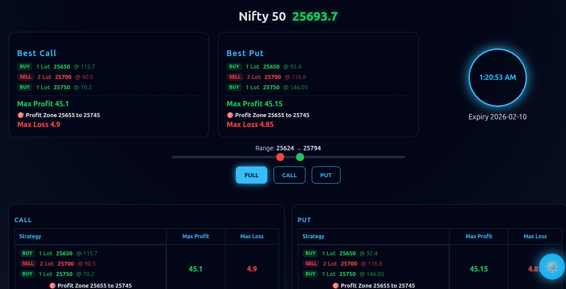
Task: Click the 45.1 max profit cell in CALL table
Action: click(x=195, y=269)
